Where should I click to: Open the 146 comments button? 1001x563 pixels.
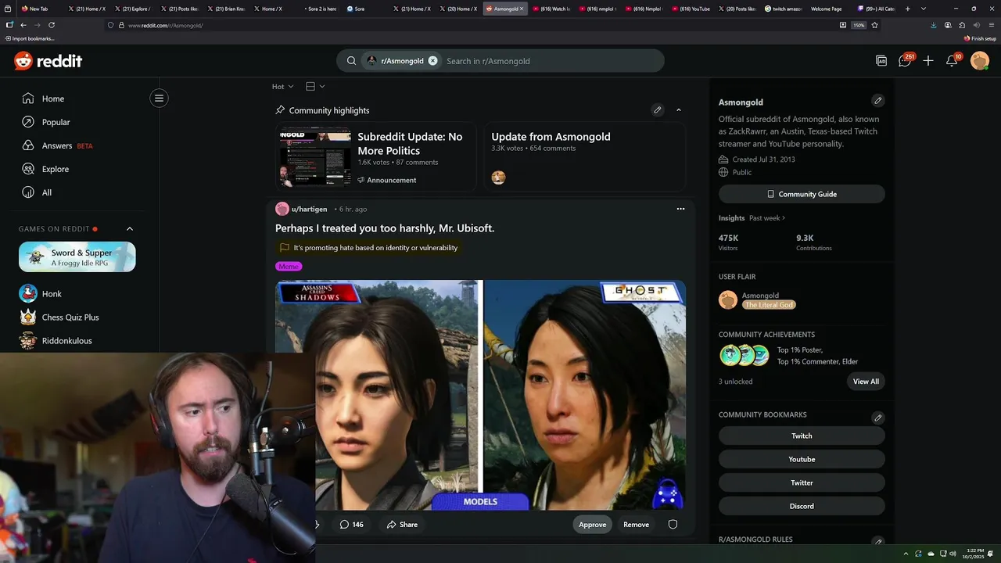(x=352, y=525)
